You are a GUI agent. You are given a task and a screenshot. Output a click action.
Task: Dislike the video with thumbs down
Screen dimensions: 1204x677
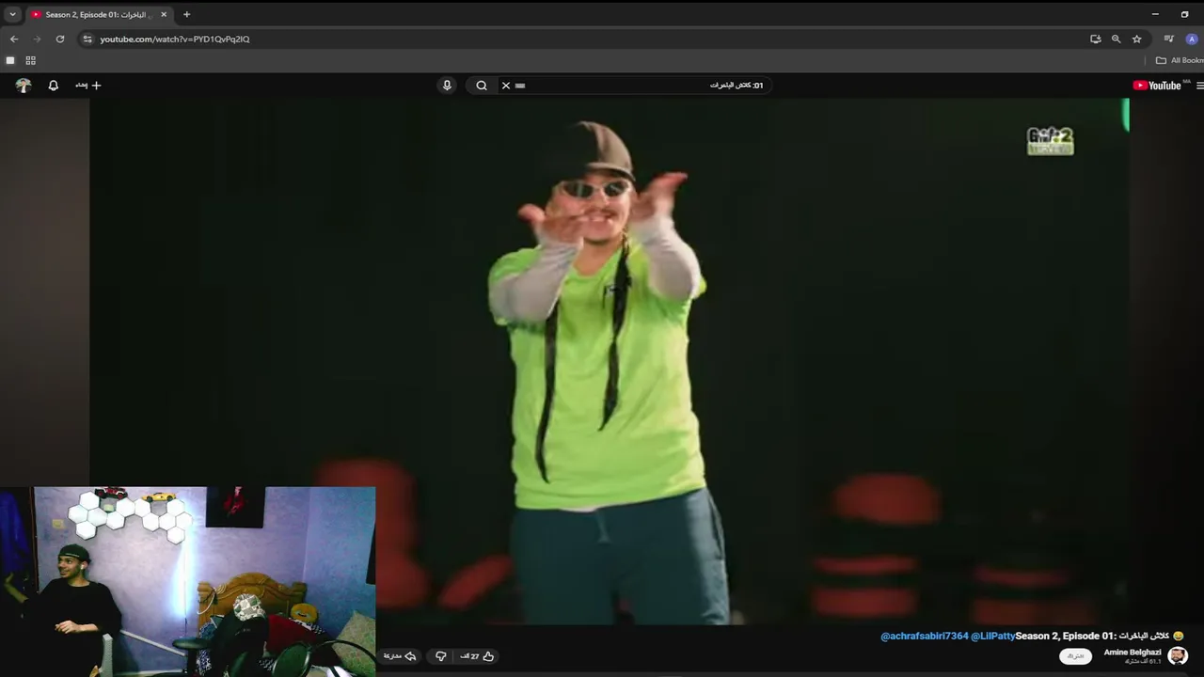(x=440, y=656)
